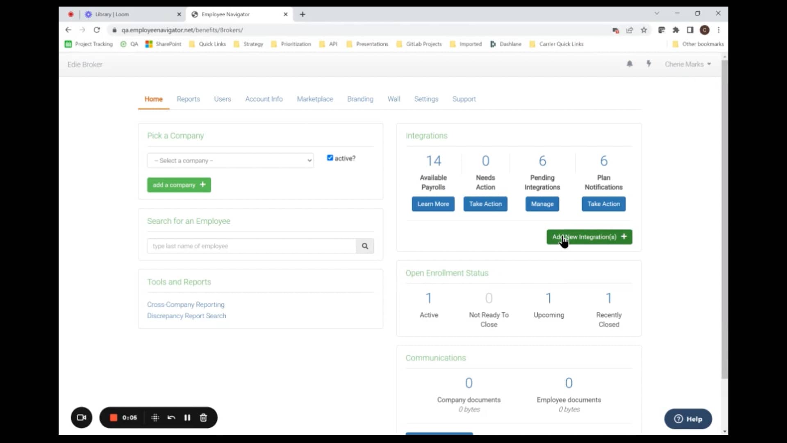Viewport: 787px width, 443px height.
Task: Delete the recording via the trash icon
Action: click(204, 418)
